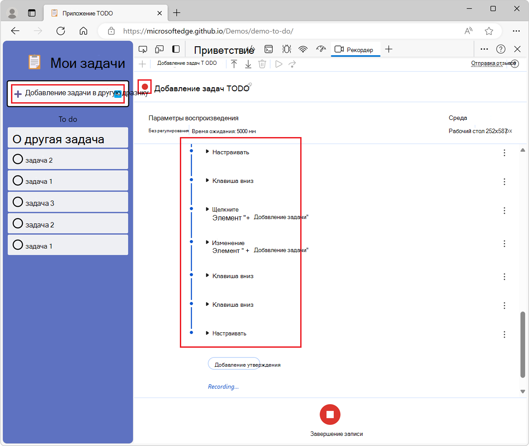The image size is (529, 446).
Task: Expand the 'Щелкните' step
Action: point(207,209)
